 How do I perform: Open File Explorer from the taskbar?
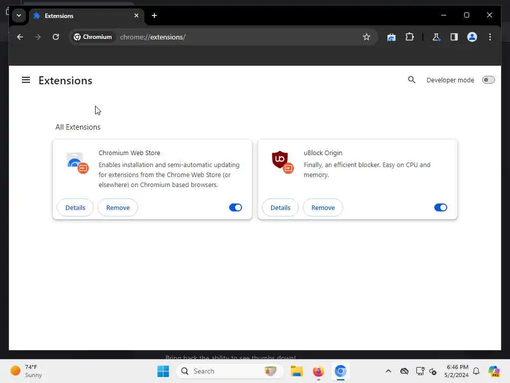tap(297, 371)
